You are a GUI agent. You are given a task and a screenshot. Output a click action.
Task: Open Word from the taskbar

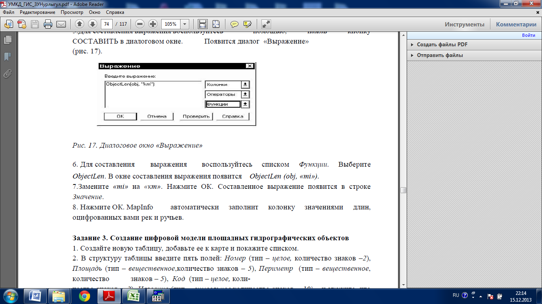pos(35,296)
